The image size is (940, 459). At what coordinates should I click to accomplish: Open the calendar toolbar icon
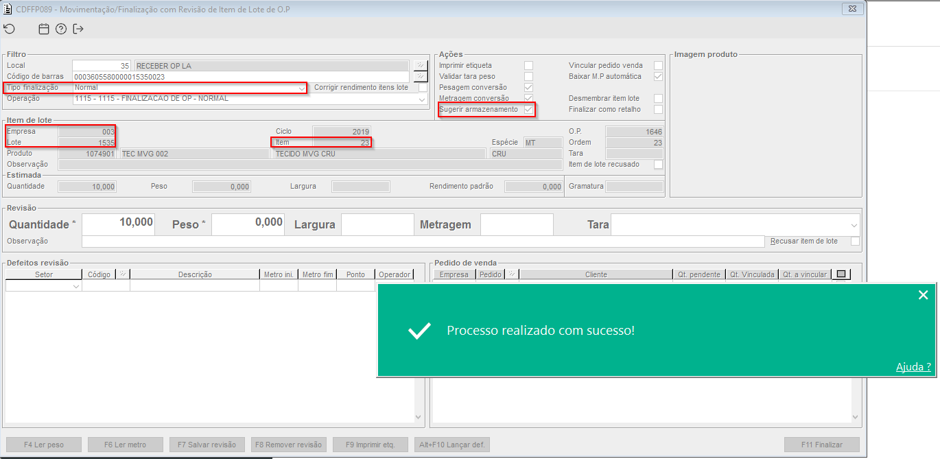click(x=44, y=29)
